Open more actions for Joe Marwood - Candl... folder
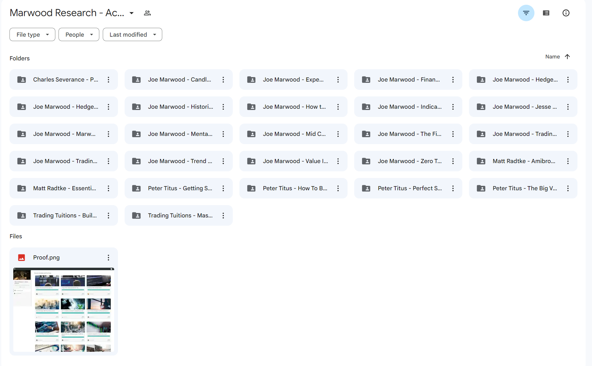The image size is (592, 366). pos(223,80)
